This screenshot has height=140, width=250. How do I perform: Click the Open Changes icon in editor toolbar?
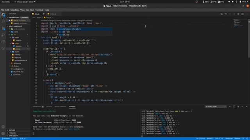(221, 14)
